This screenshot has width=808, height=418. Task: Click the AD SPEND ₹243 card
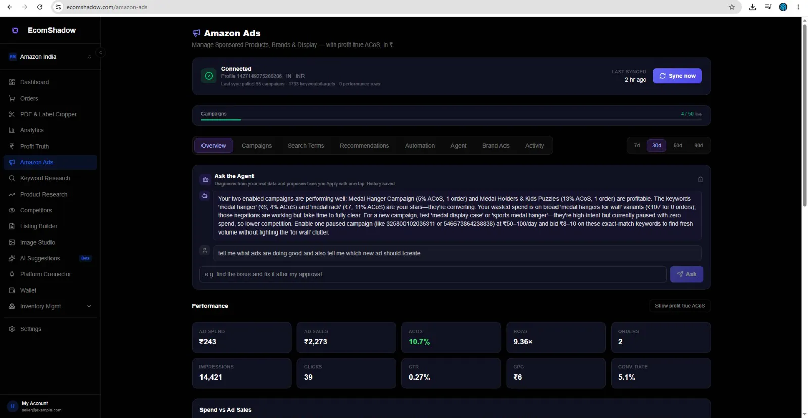click(x=242, y=338)
